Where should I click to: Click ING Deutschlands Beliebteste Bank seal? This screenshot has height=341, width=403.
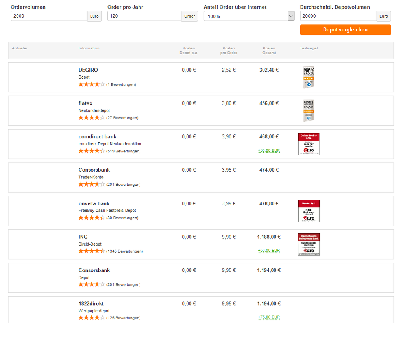(x=309, y=244)
